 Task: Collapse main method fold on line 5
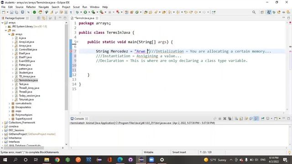[77, 42]
